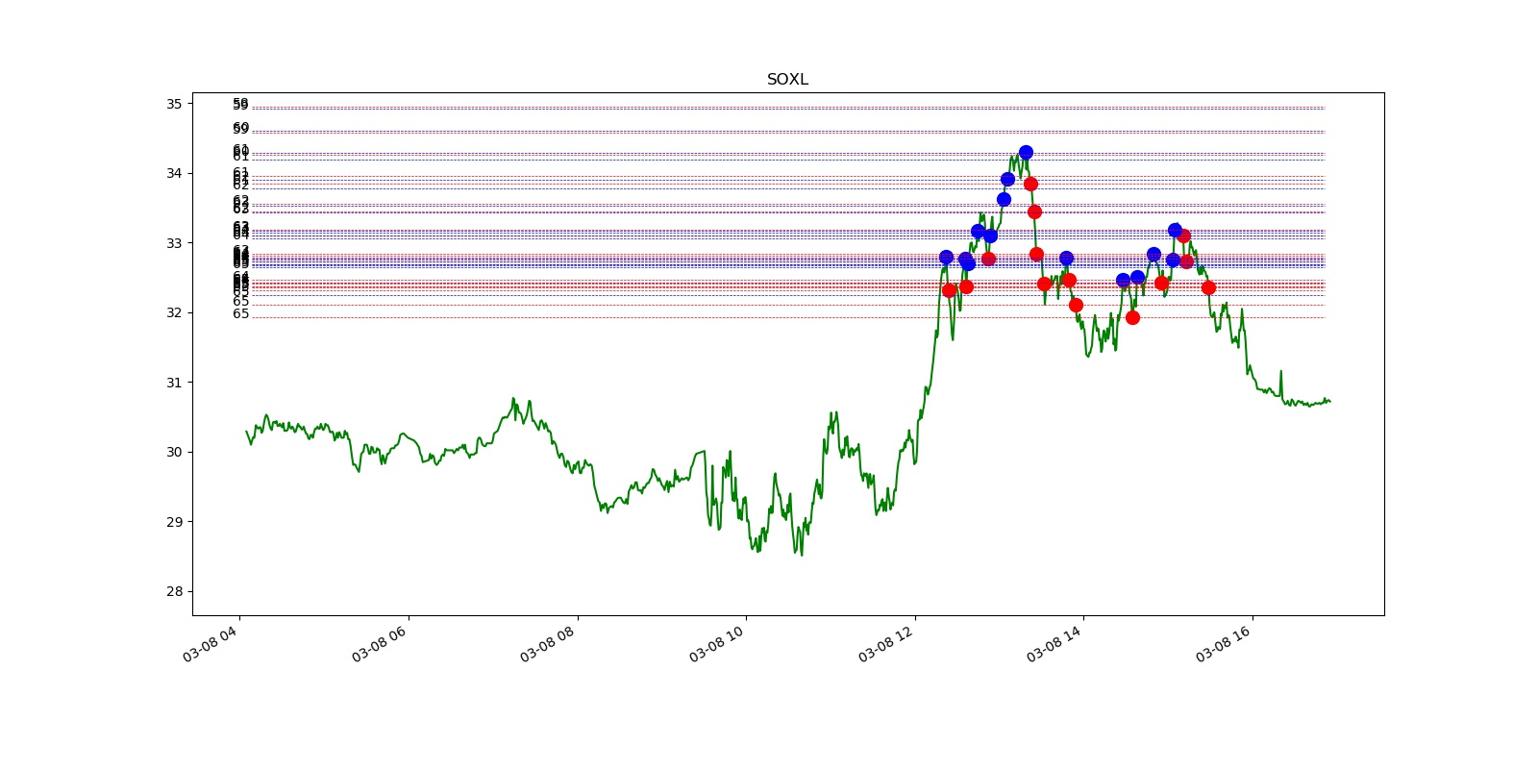
Task: Click the y-axis label 28
Action: pos(174,591)
